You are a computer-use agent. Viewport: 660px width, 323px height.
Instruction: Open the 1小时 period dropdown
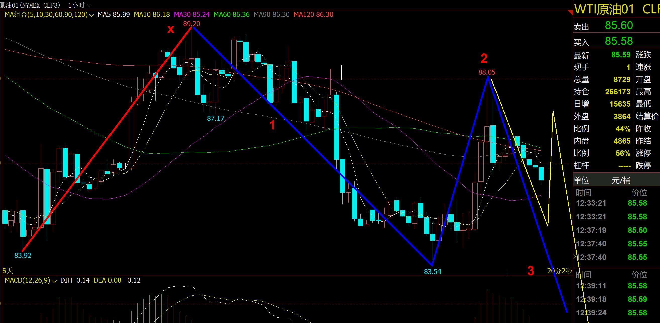(80, 5)
